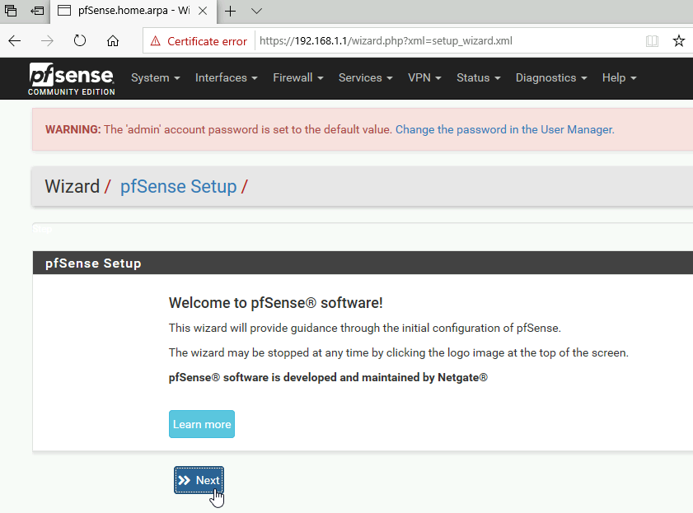The width and height of the screenshot is (693, 513).
Task: Open the browser home page icon
Action: [113, 41]
